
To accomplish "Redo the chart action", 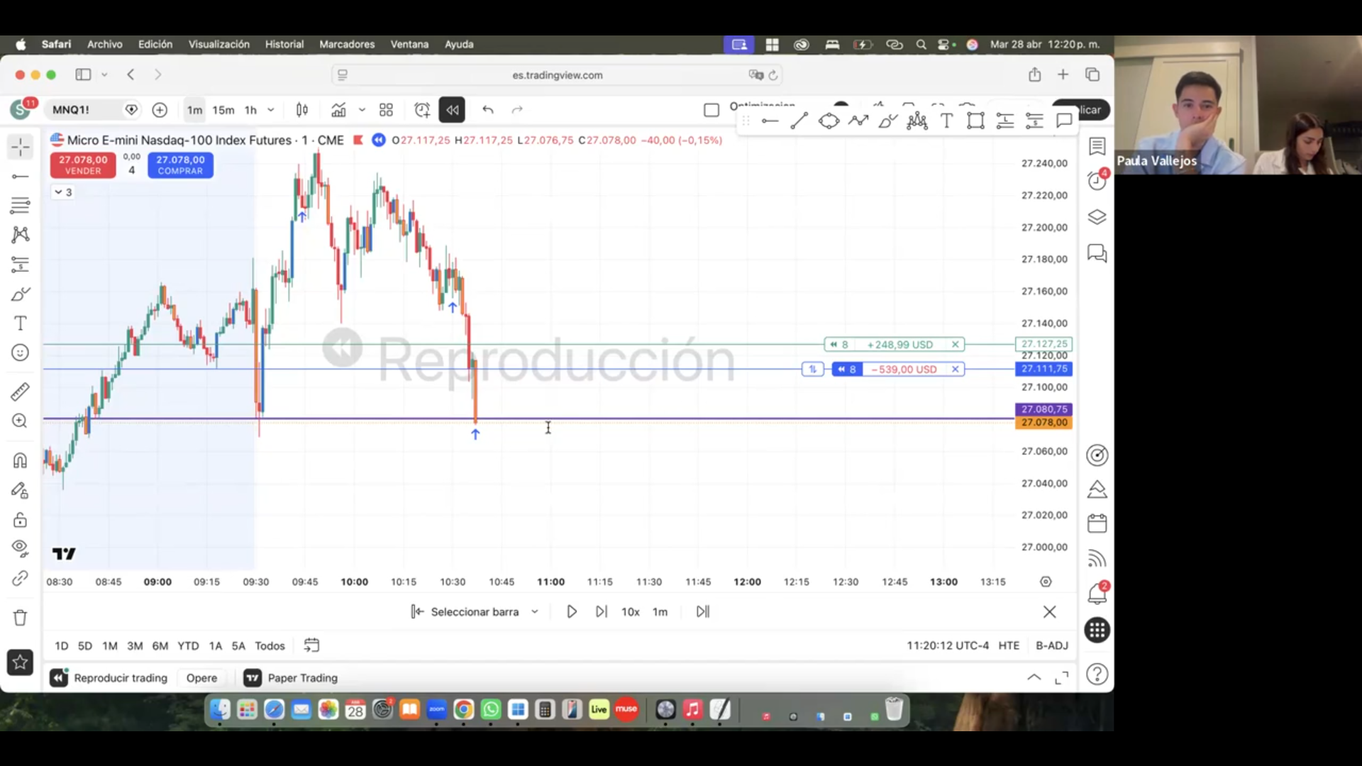I will tap(517, 110).
